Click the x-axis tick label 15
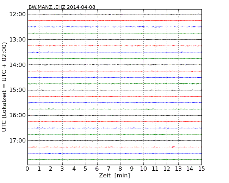 coord(202,169)
